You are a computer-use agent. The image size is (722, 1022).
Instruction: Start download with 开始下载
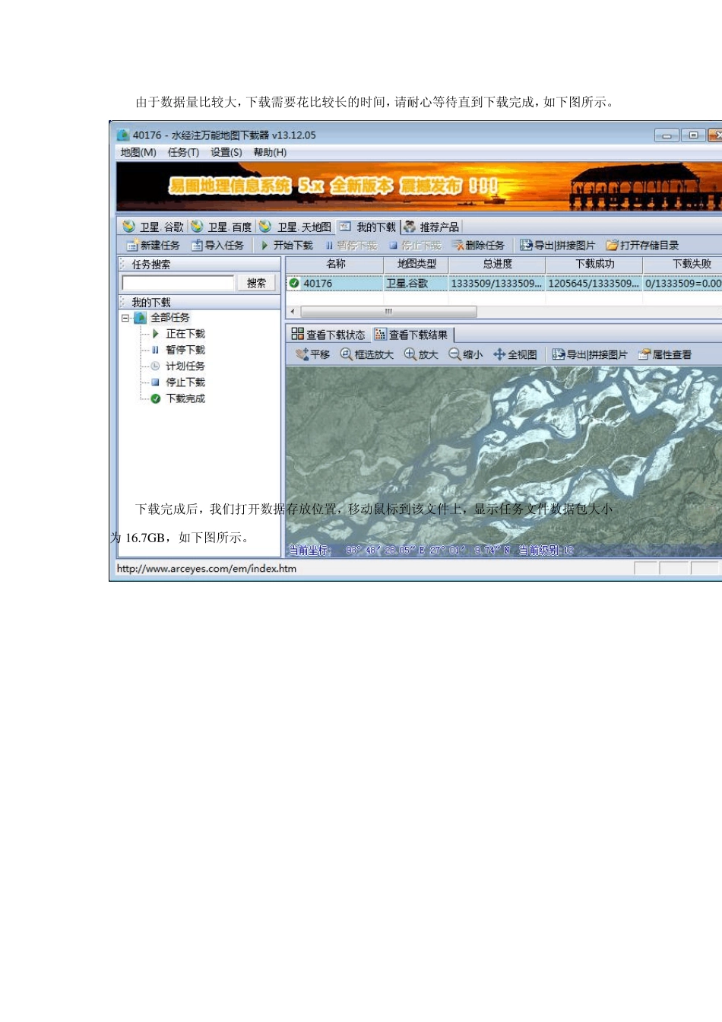point(287,245)
